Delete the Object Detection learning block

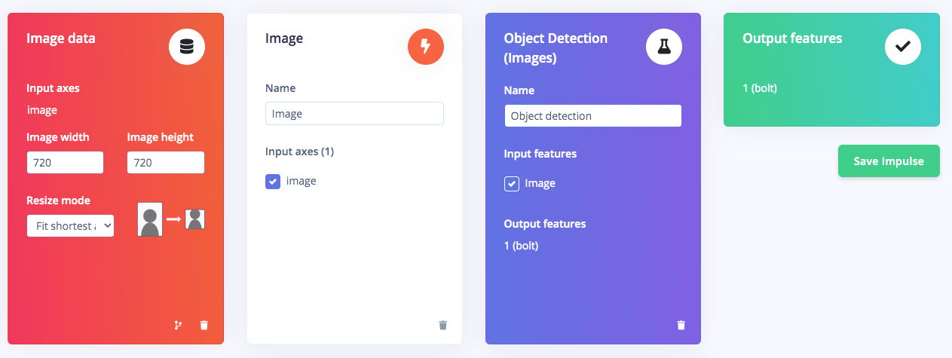681,326
